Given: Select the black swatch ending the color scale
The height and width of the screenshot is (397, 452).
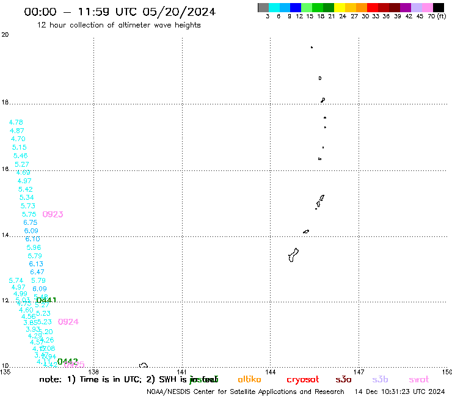Looking at the screenshot, I should pyautogui.click(x=439, y=7).
